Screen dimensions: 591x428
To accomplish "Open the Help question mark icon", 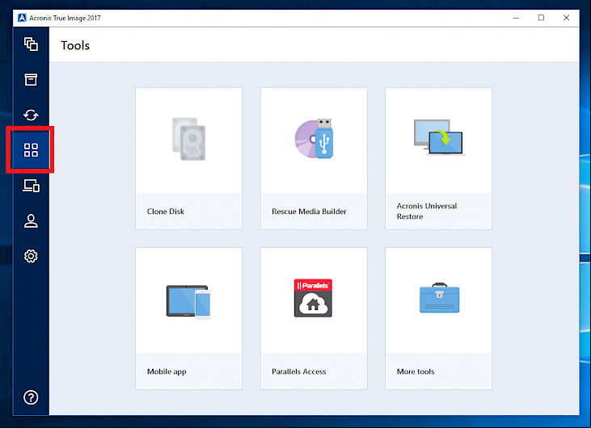I will [31, 397].
